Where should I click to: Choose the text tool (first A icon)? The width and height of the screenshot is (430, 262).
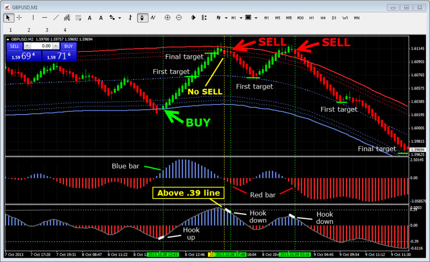coord(90,18)
